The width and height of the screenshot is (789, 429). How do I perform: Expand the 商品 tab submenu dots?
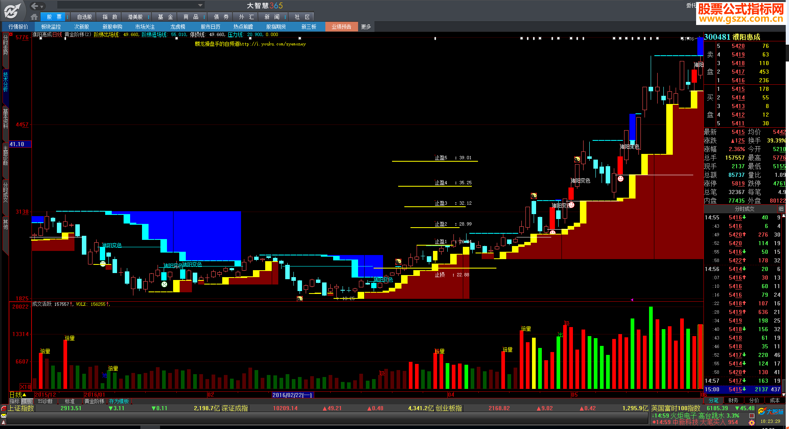click(x=204, y=17)
